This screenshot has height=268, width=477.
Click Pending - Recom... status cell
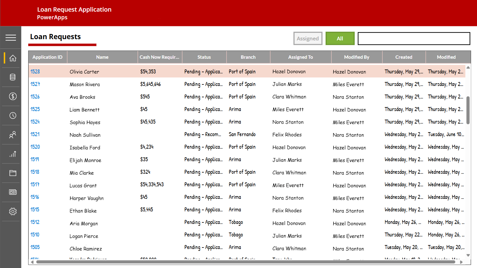click(203, 134)
